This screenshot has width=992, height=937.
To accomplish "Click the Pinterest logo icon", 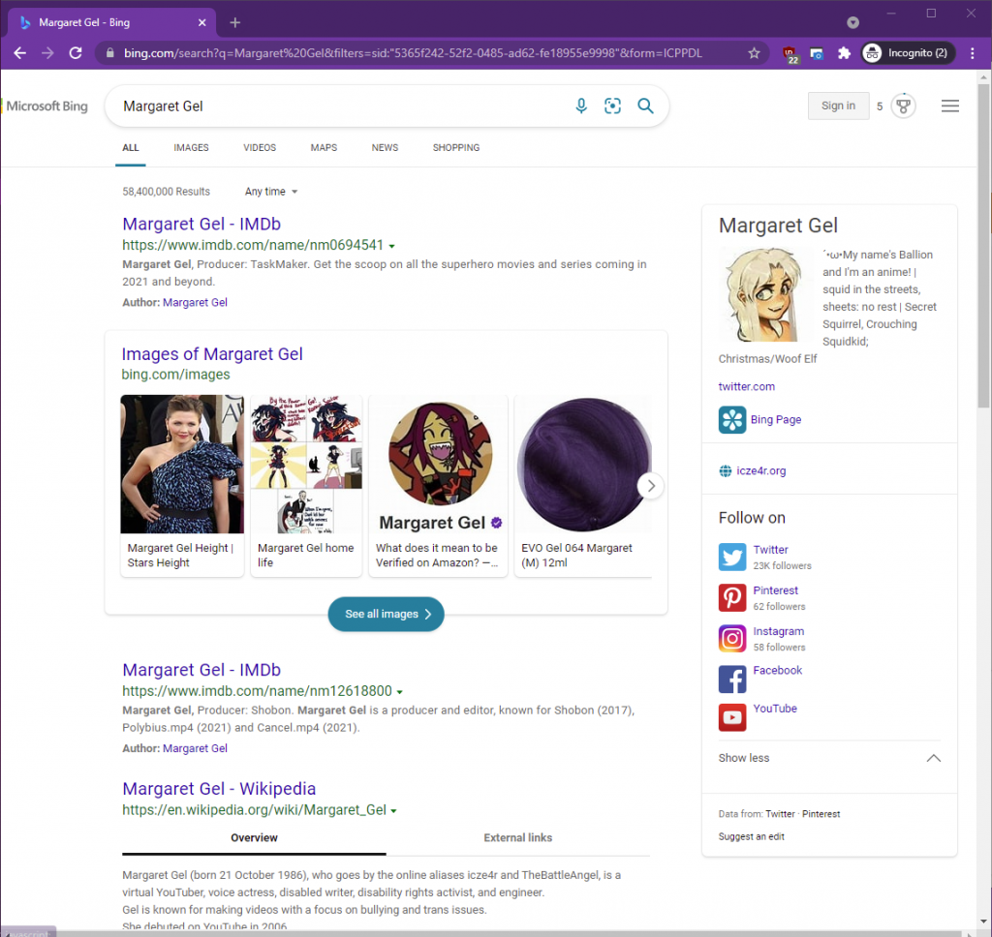I will 732,597.
